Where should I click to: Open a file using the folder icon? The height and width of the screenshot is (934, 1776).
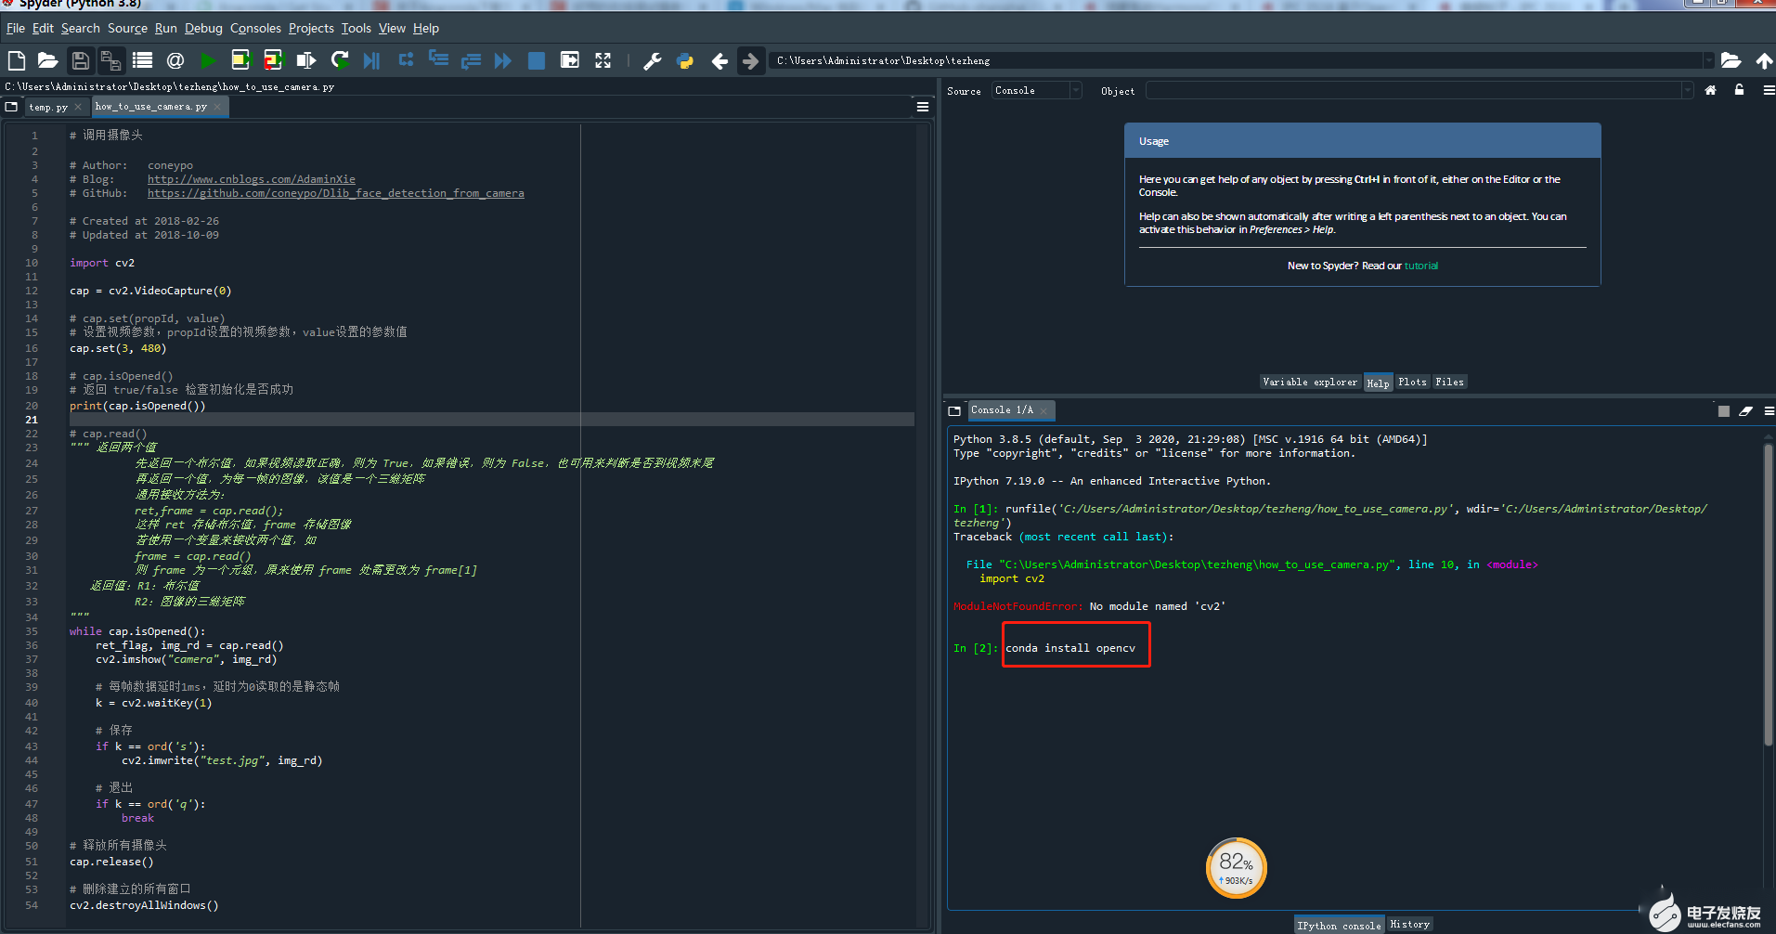(47, 61)
